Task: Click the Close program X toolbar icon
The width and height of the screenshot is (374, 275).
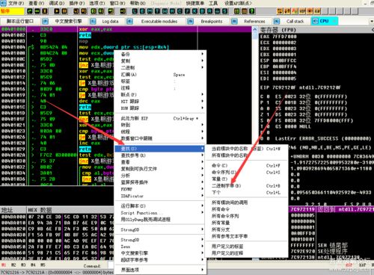Action: (45, 11)
